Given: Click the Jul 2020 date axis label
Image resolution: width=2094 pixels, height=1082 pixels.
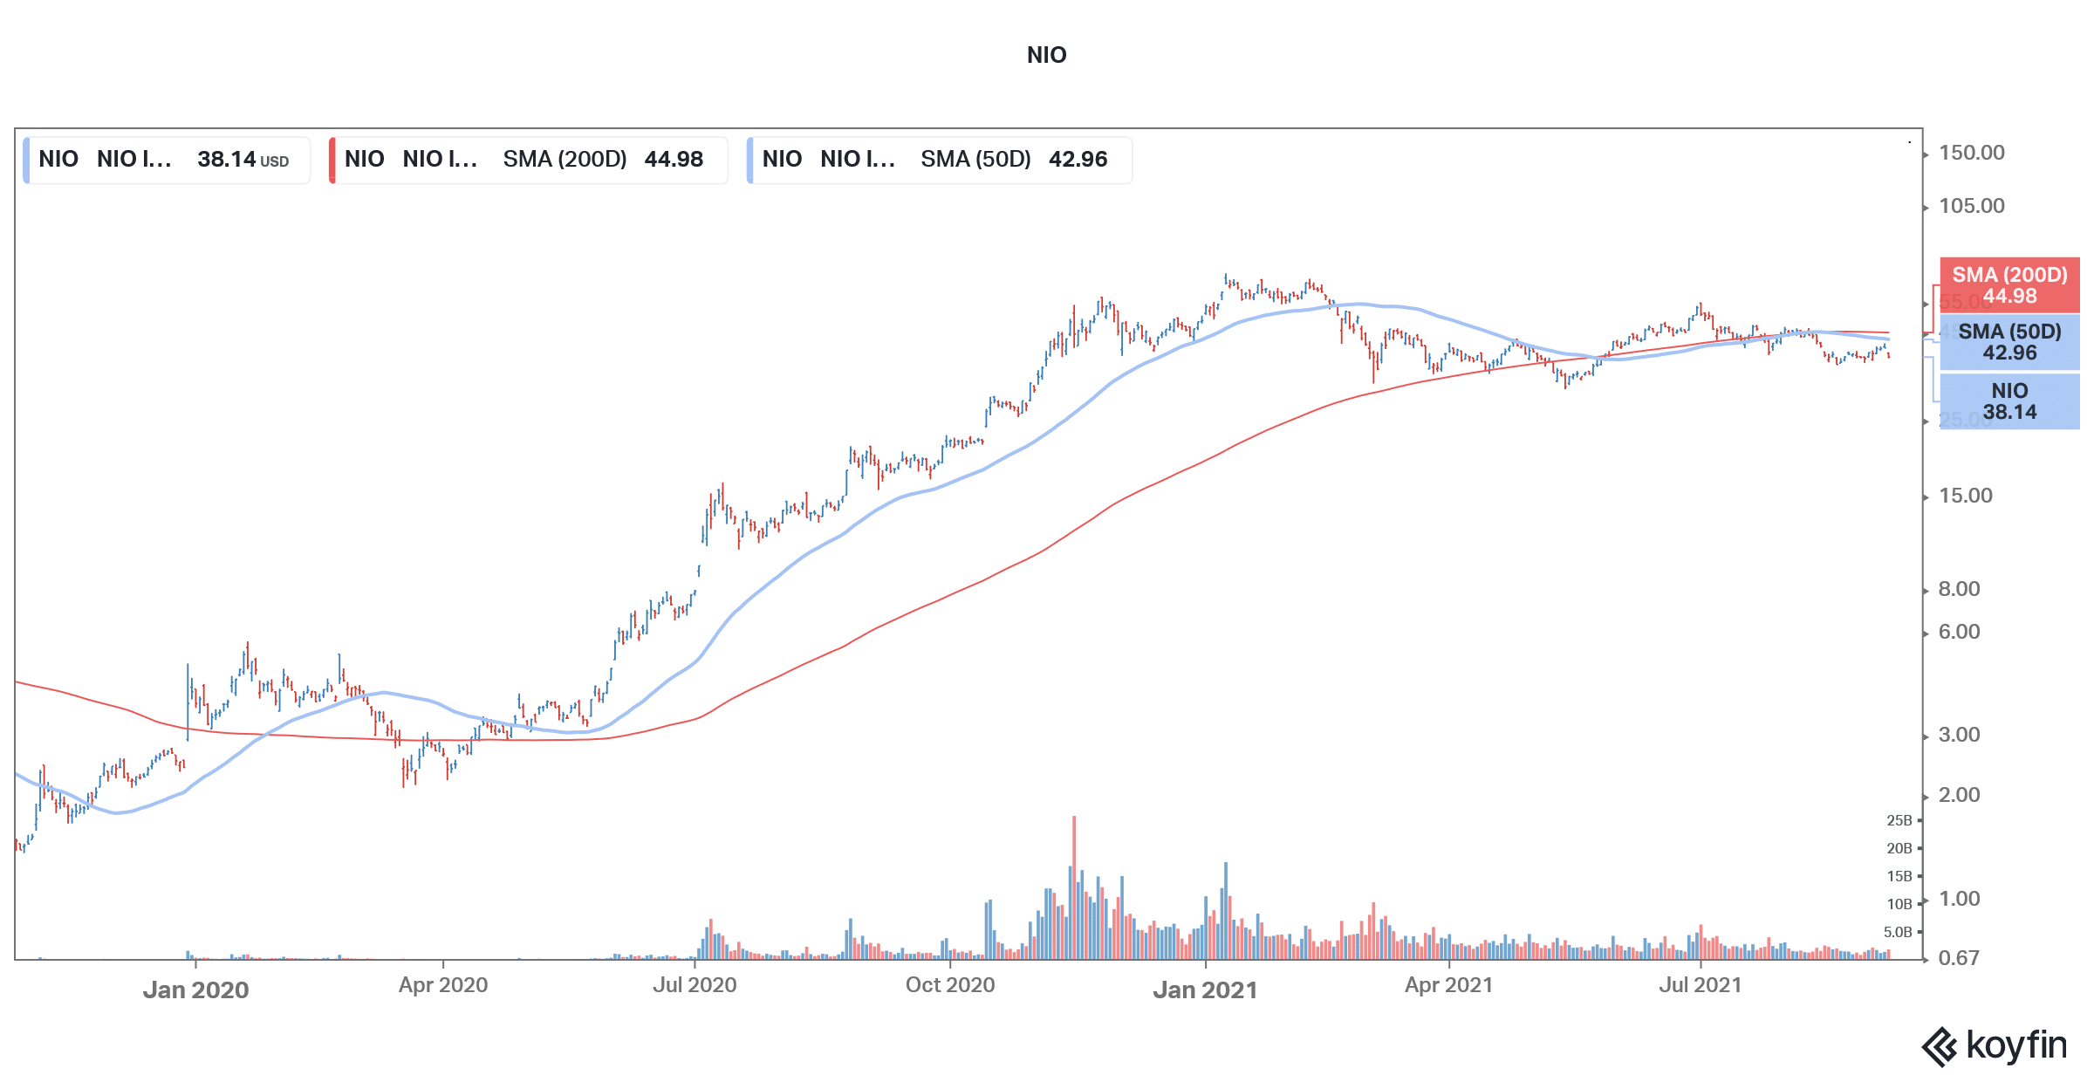Looking at the screenshot, I should click(x=695, y=985).
